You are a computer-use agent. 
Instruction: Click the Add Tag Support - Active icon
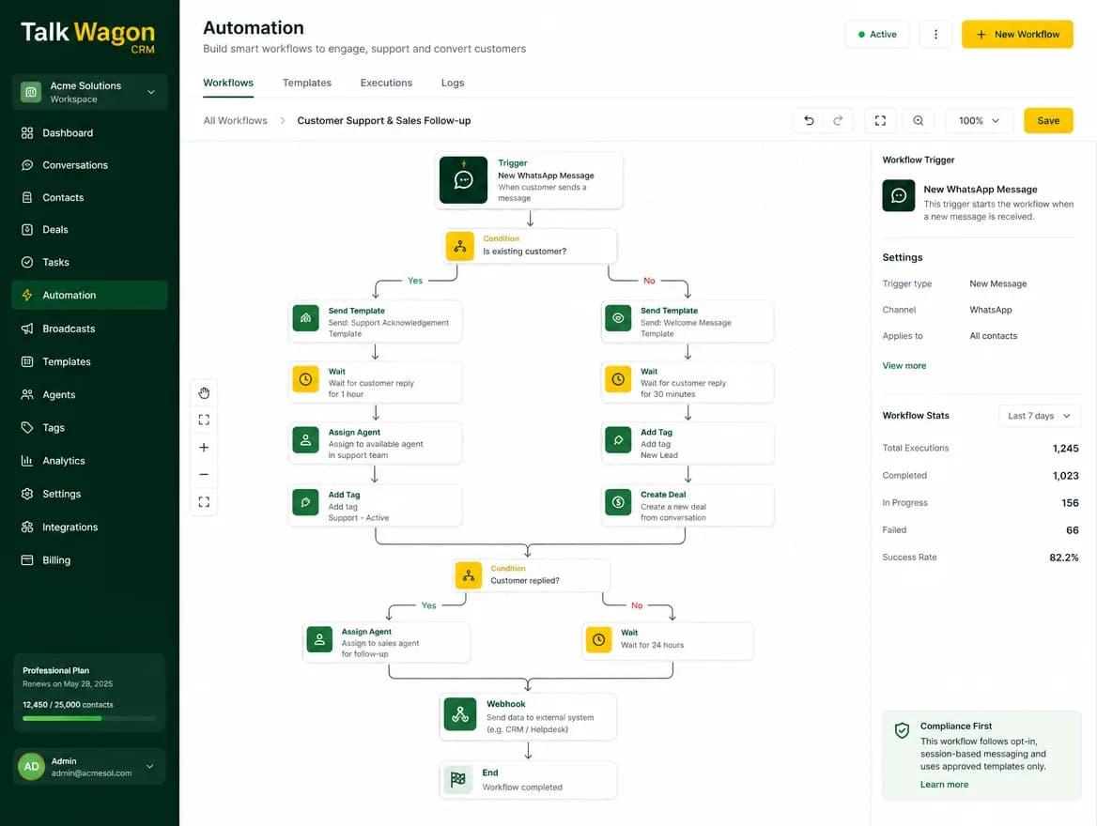(x=306, y=502)
